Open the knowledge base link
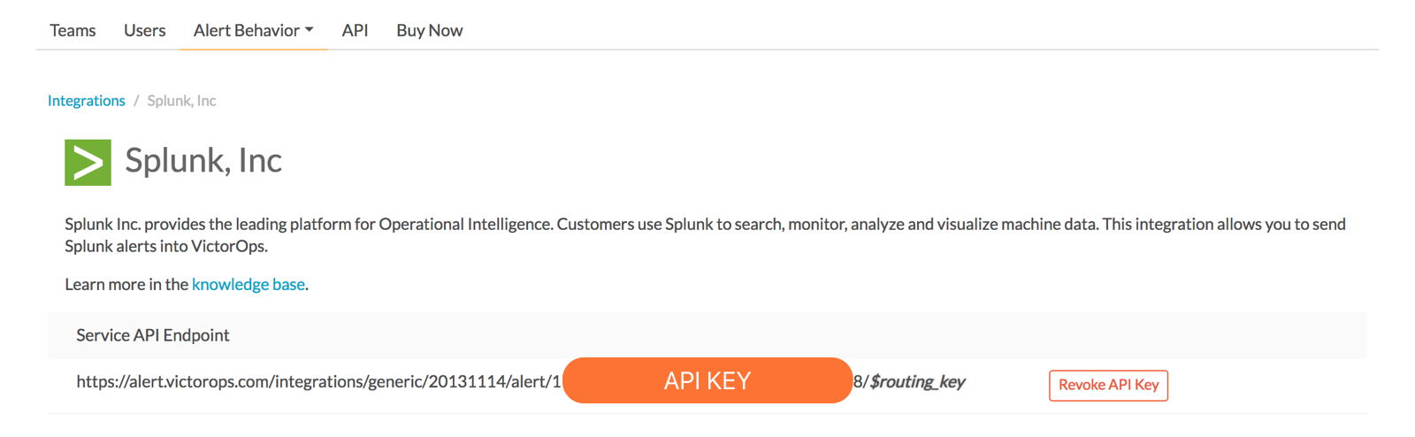1415x437 pixels. [249, 284]
